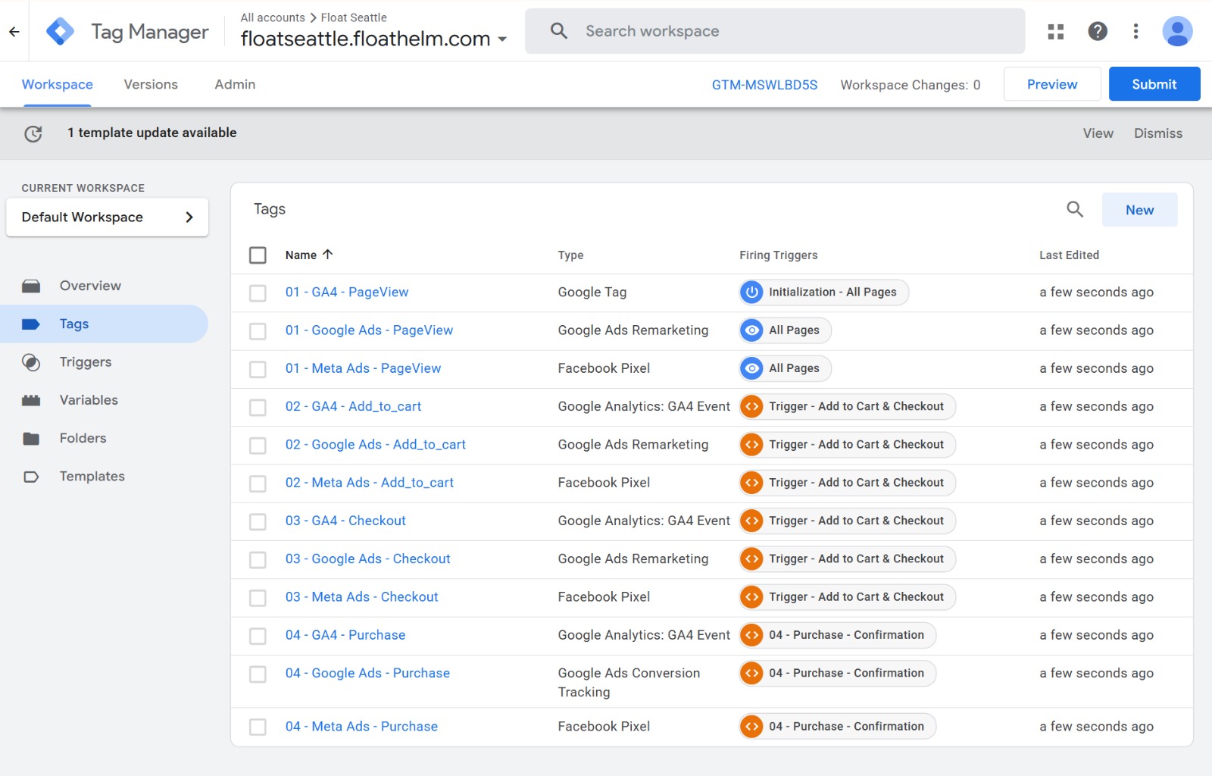Click the New tag button
This screenshot has width=1212, height=776.
(x=1139, y=210)
